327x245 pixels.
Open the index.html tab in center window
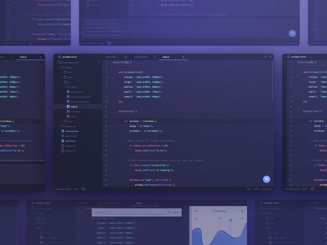(111, 57)
